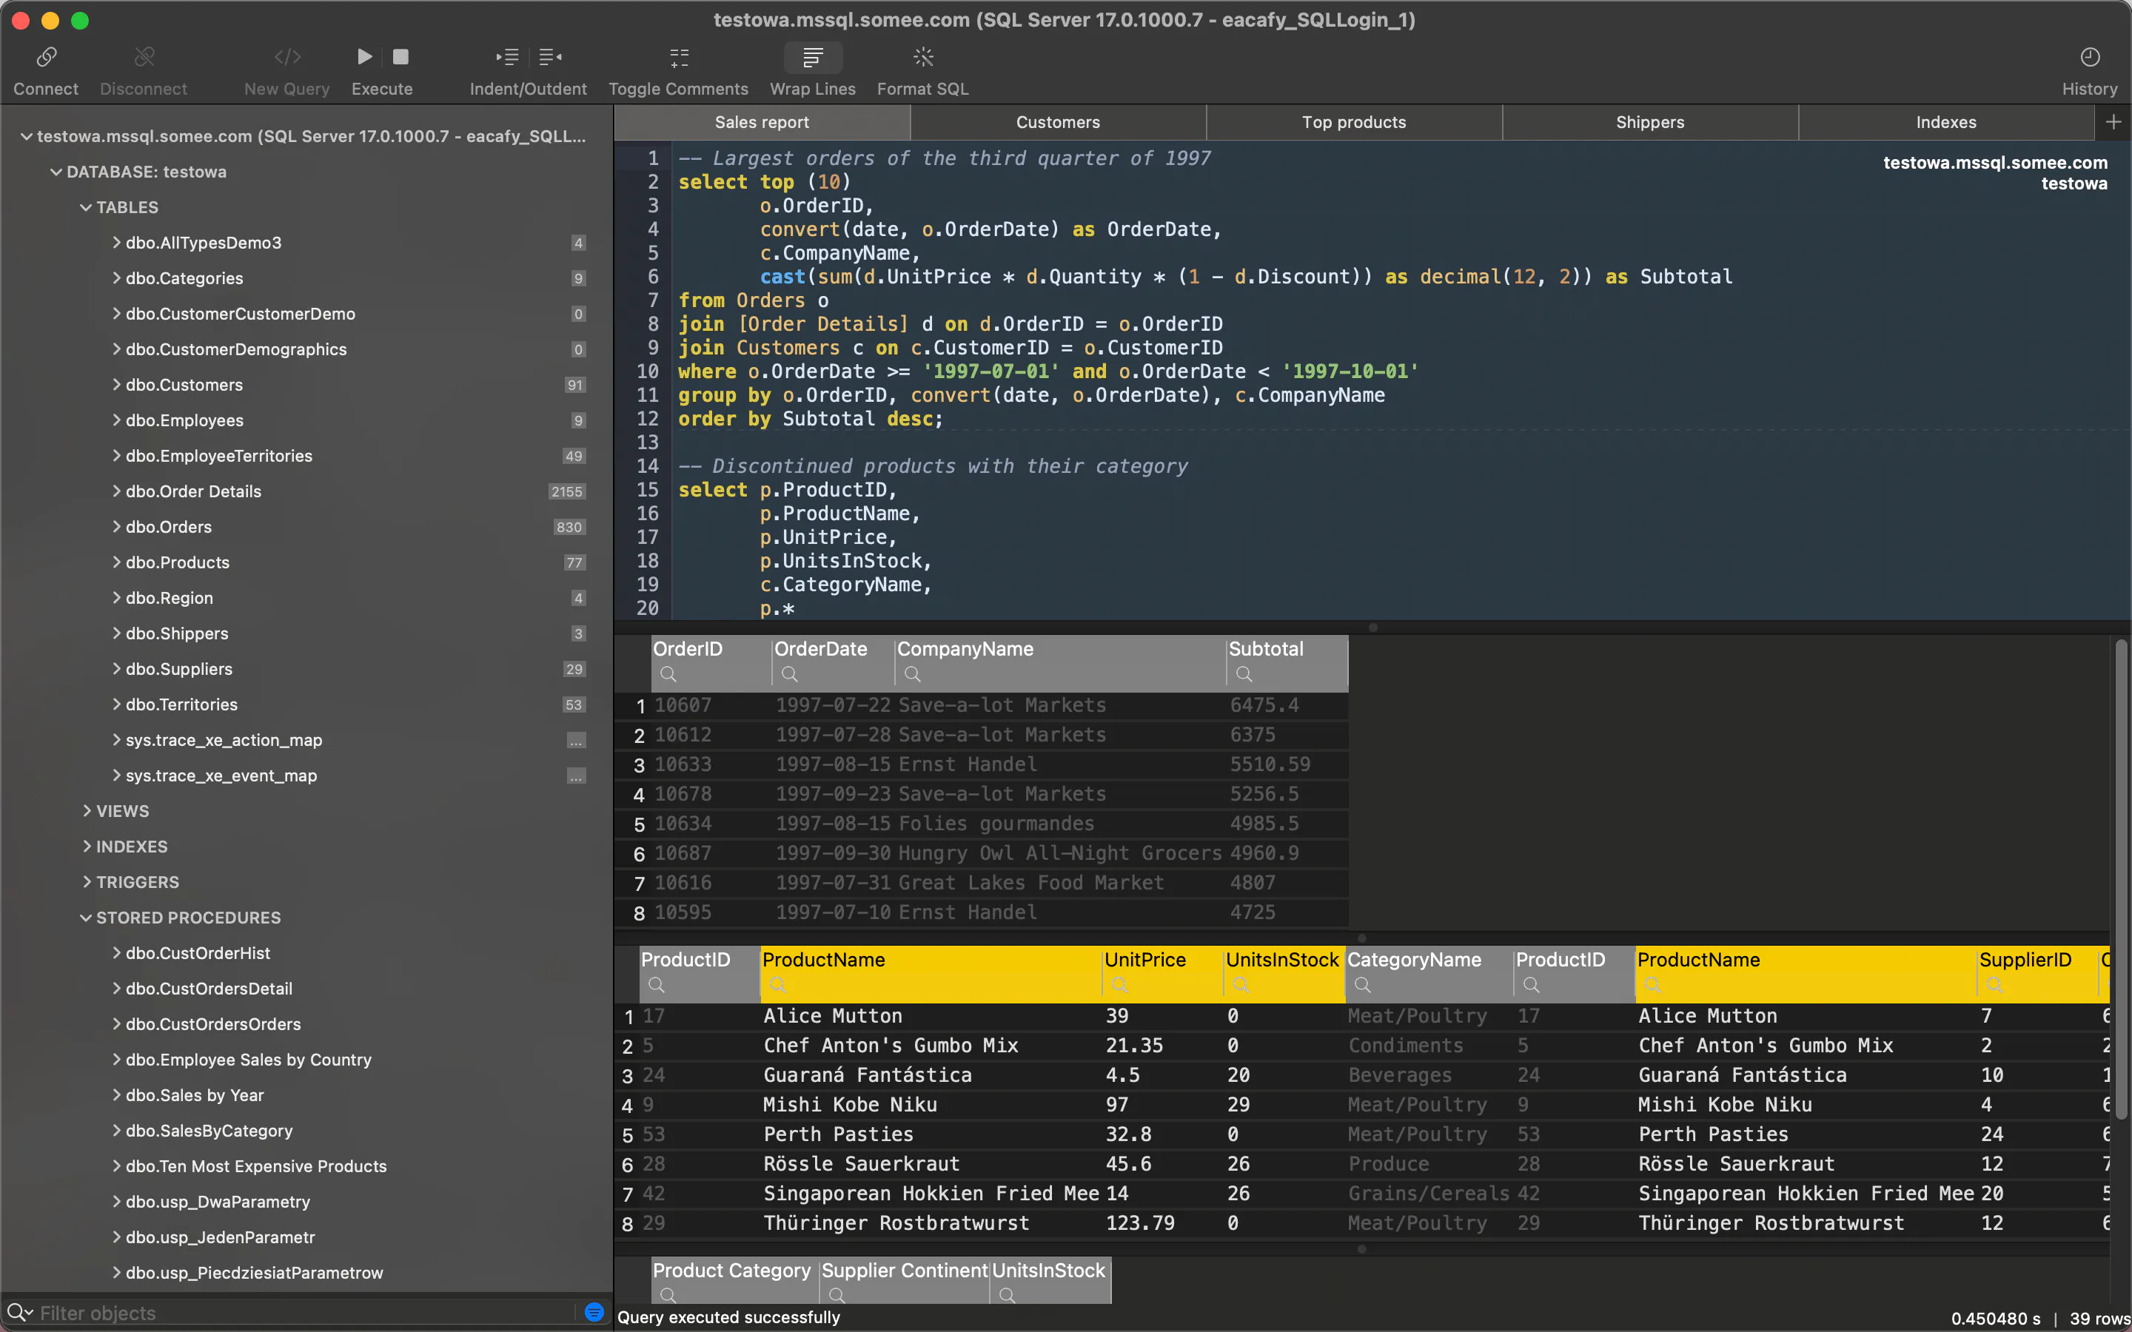Select dbo.Employees table
The width and height of the screenshot is (2132, 1332).
[x=184, y=420]
